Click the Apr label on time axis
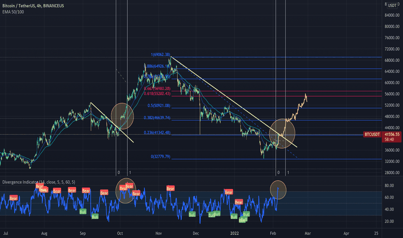The image size is (403, 238). (x=346, y=233)
